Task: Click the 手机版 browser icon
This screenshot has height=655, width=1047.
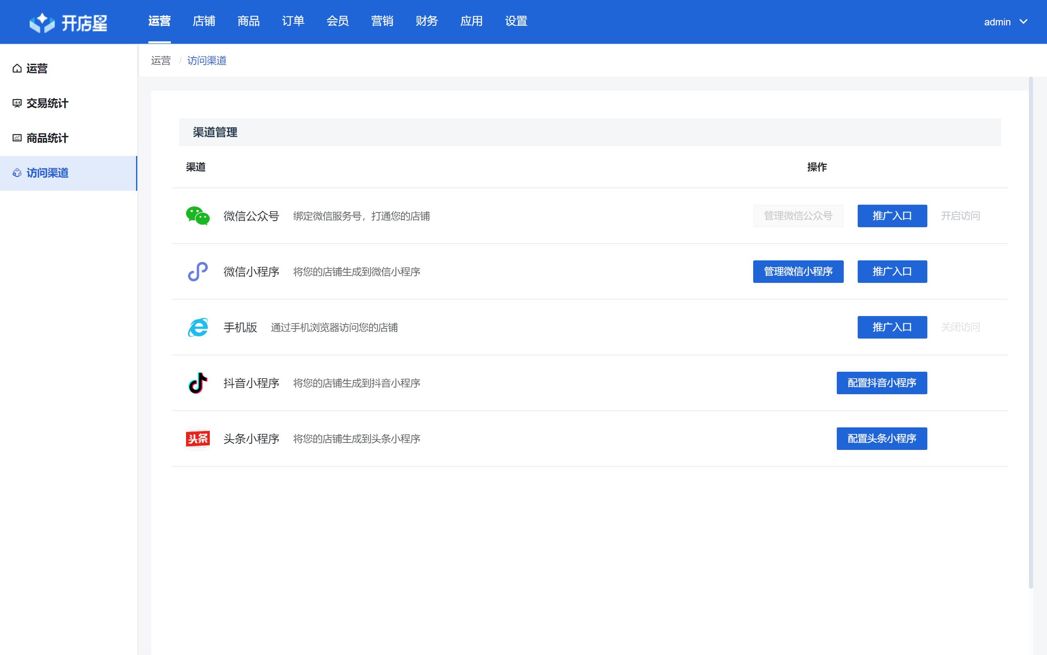Action: point(198,327)
